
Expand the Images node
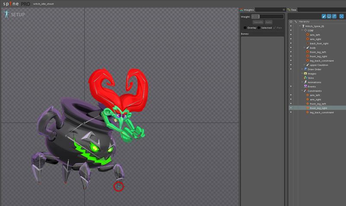pyautogui.click(x=302, y=74)
